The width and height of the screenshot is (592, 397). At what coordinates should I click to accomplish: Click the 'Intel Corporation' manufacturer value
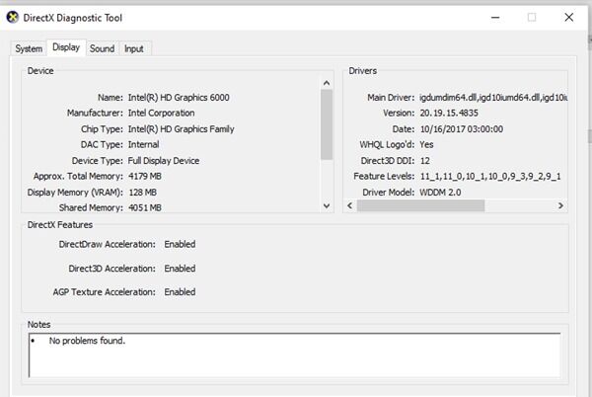click(x=161, y=113)
